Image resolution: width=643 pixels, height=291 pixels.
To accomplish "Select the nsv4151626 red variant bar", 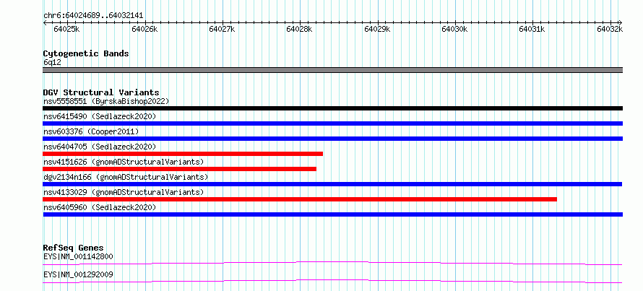I will (180, 169).
